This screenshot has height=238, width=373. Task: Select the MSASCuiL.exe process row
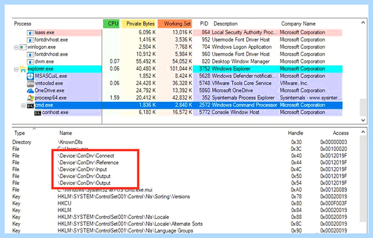click(177, 76)
